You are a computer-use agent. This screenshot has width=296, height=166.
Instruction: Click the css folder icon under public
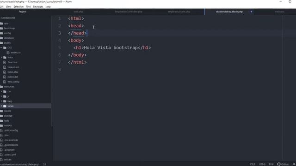(5, 48)
